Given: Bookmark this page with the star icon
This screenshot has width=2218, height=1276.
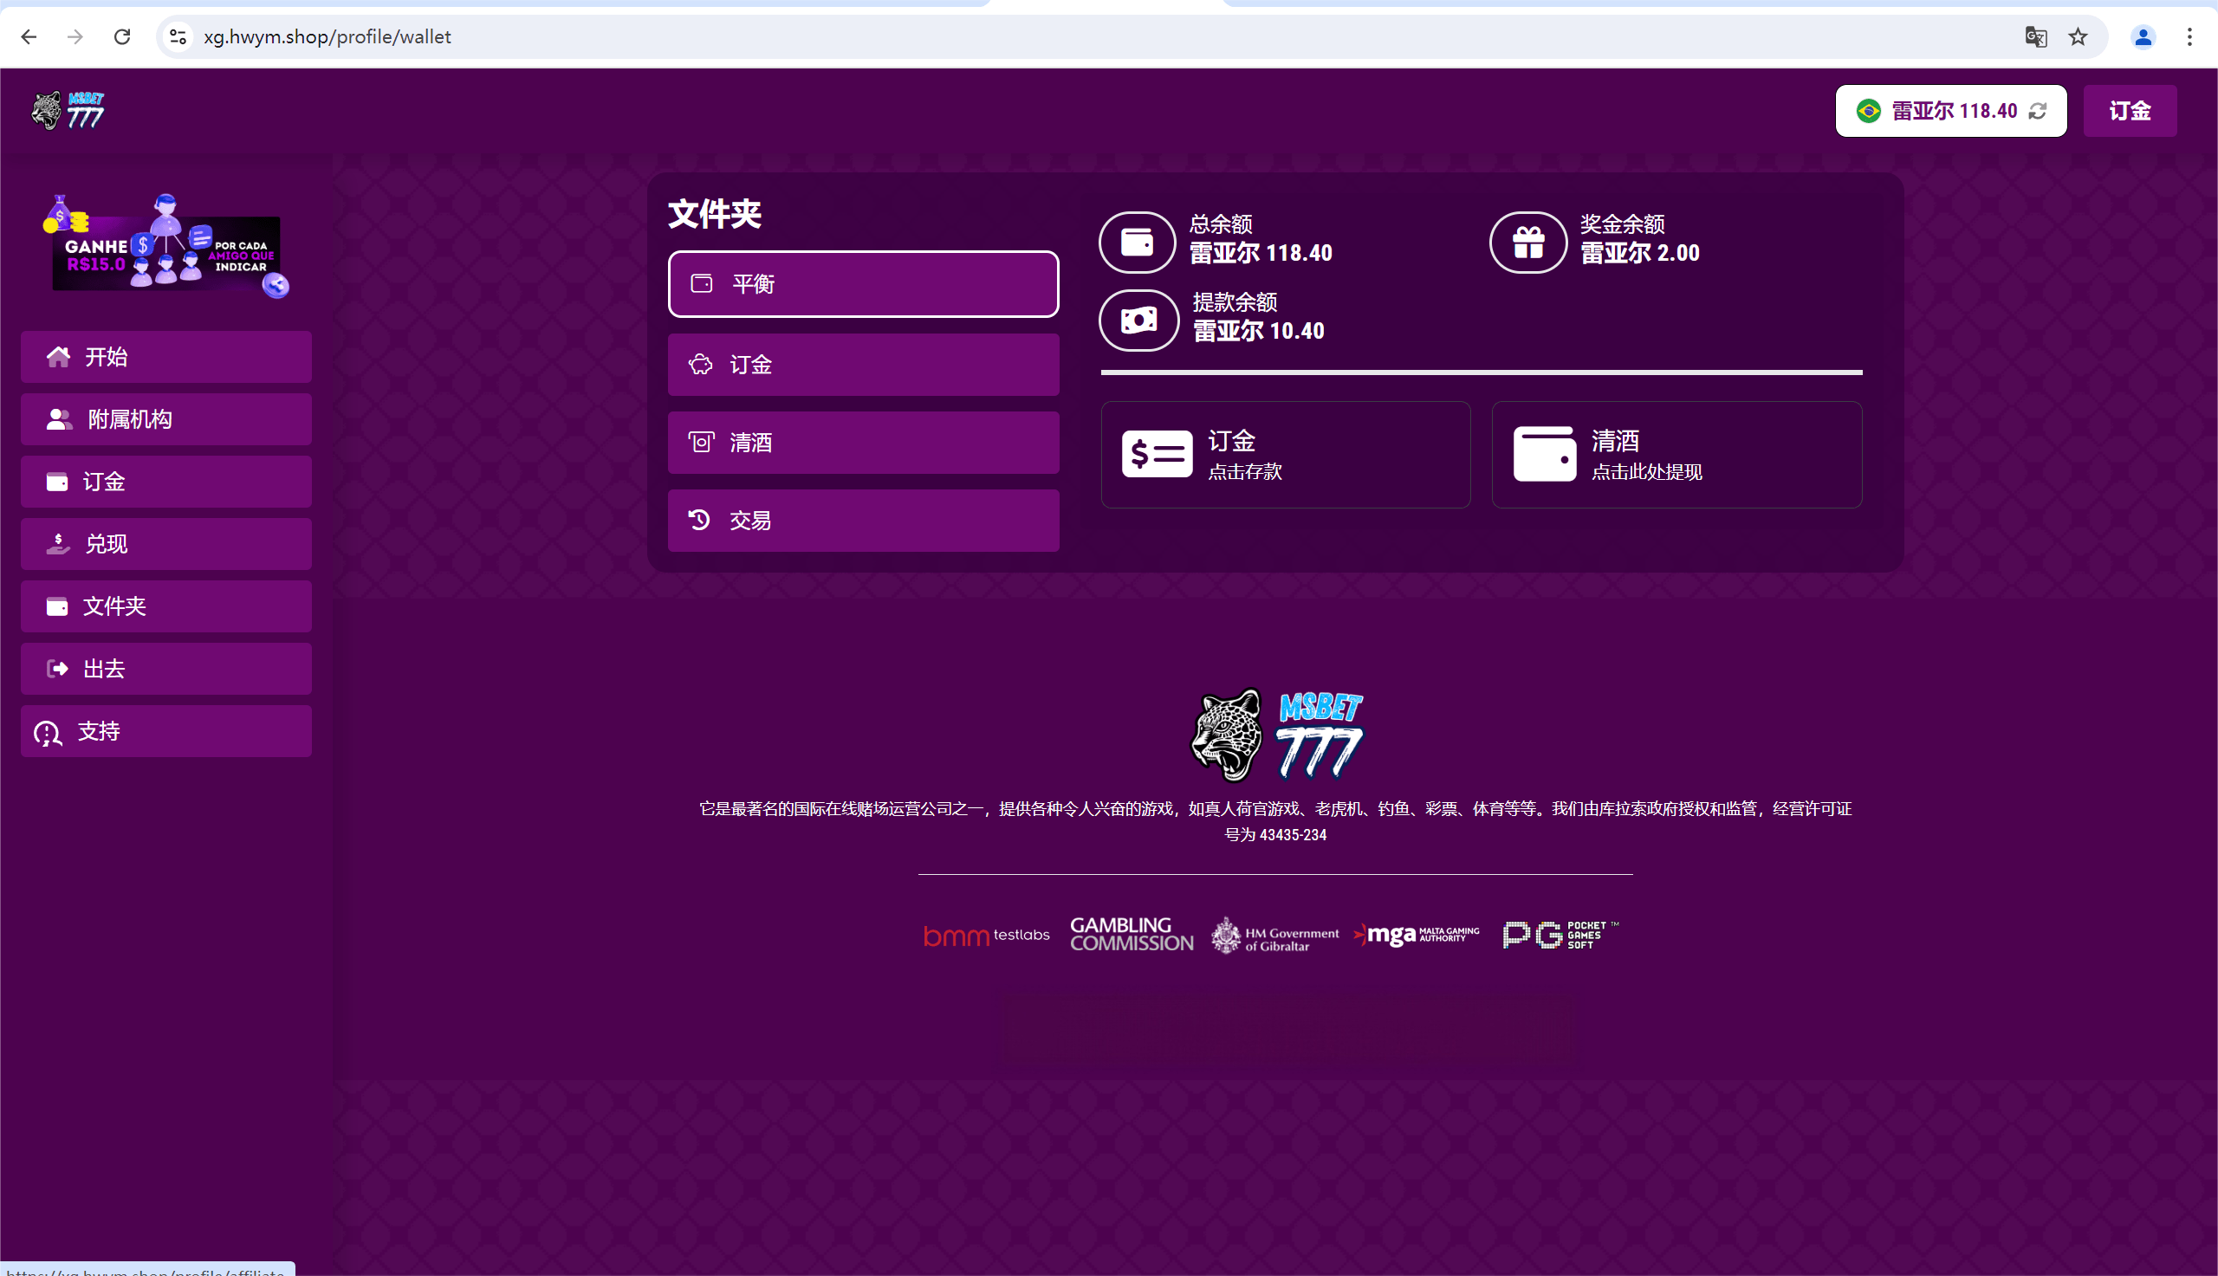Looking at the screenshot, I should [x=2078, y=36].
